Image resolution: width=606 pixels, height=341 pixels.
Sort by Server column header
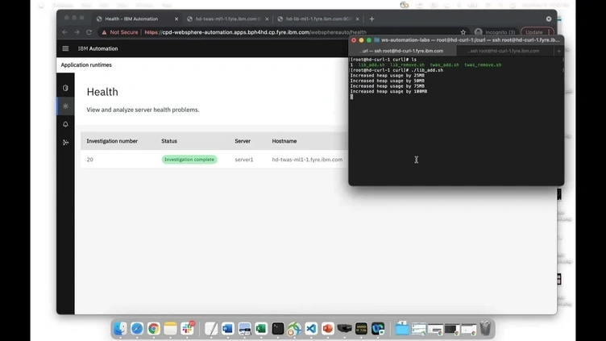coord(243,141)
